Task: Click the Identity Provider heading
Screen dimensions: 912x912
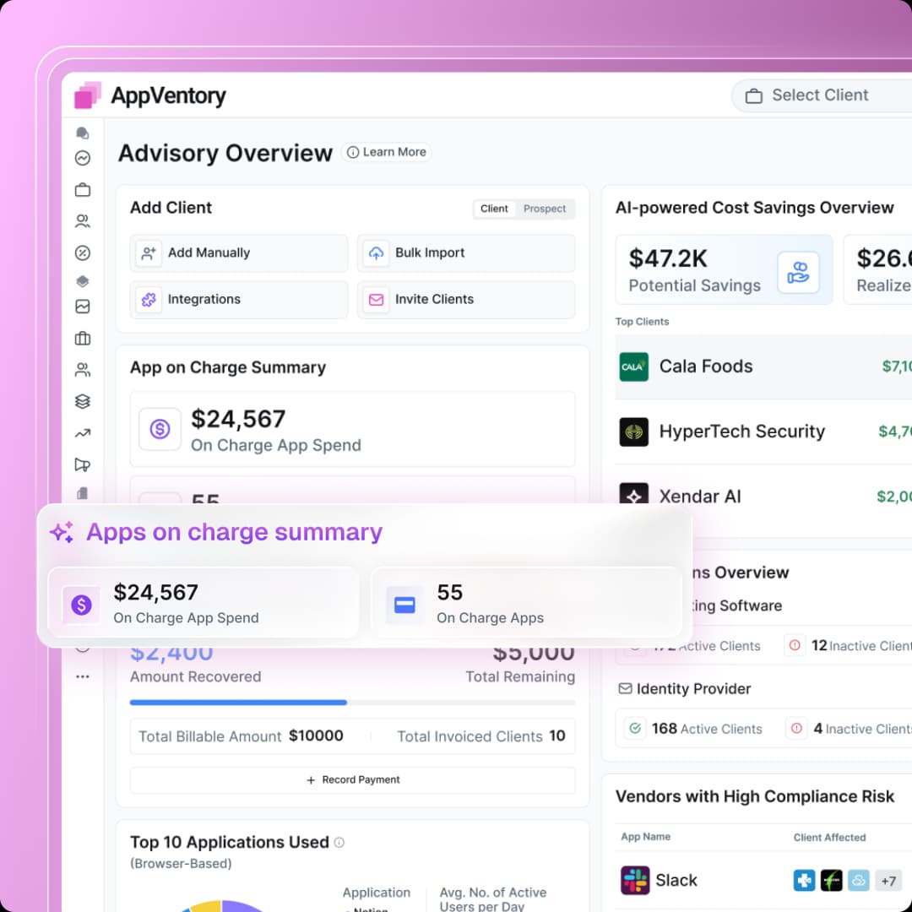Action: pyautogui.click(x=693, y=689)
